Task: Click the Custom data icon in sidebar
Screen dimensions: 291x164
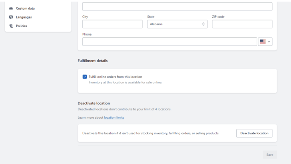Action: [11, 8]
